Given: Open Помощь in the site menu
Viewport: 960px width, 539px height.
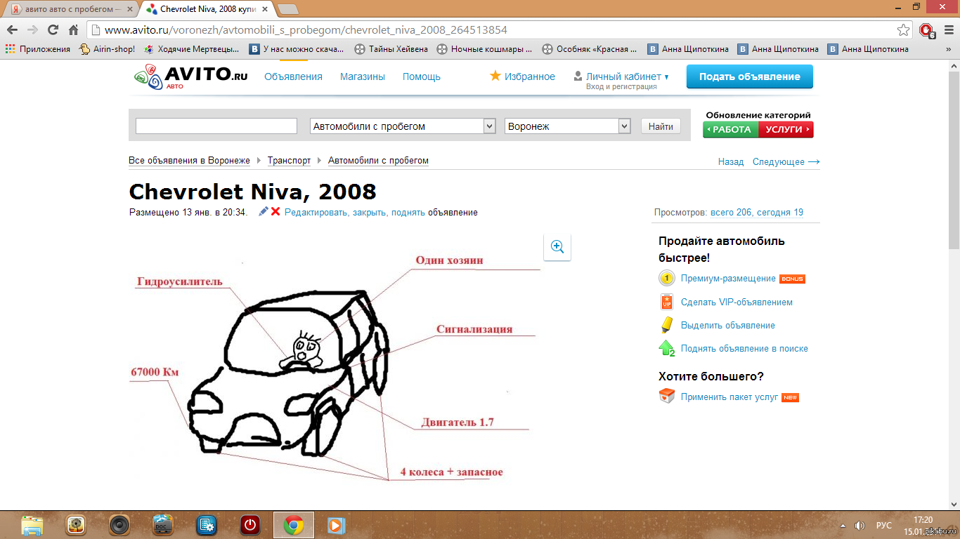Looking at the screenshot, I should click(422, 76).
